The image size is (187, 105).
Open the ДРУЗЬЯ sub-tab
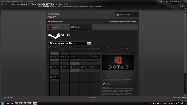[40, 7]
